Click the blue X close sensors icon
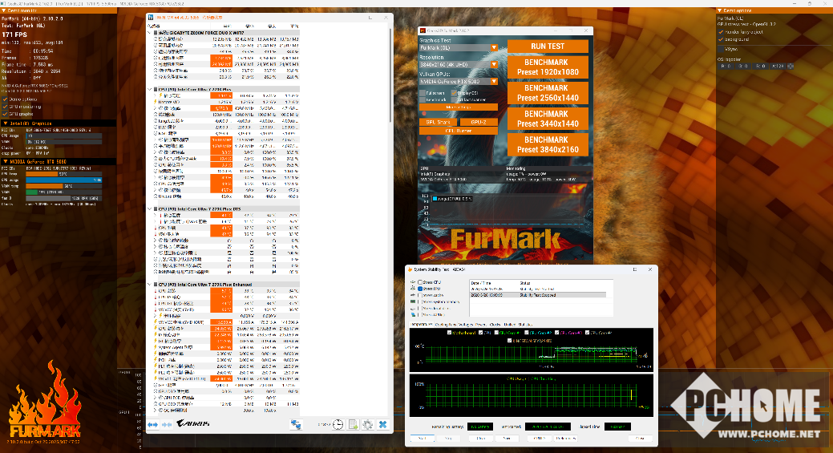This screenshot has height=453, width=833. point(382,424)
